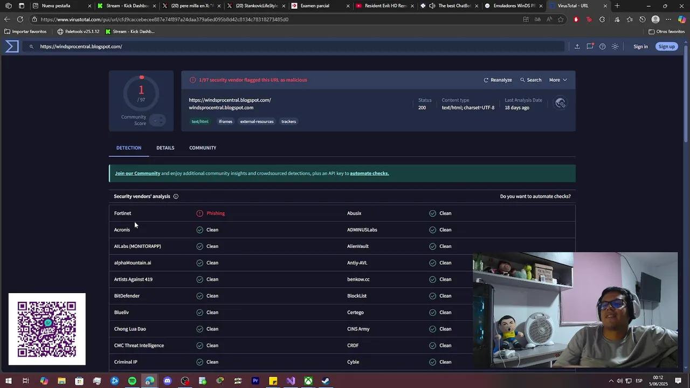Screen dimensions: 690x388
Task: Switch to the DETAILS tab
Action: (165, 148)
